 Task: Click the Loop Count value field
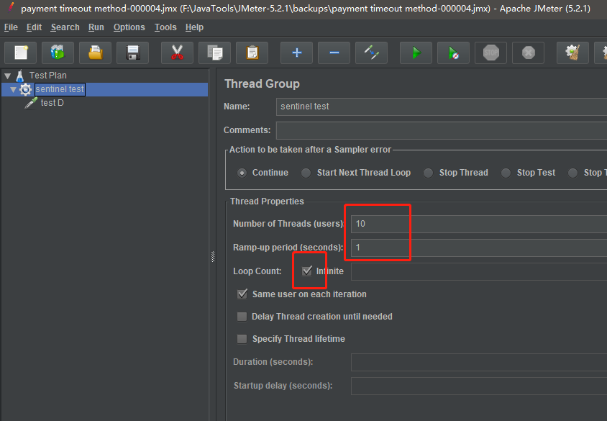[x=479, y=271]
